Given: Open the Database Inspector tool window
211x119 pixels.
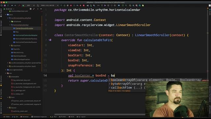Looking at the screenshot, I should [x=39, y=117].
